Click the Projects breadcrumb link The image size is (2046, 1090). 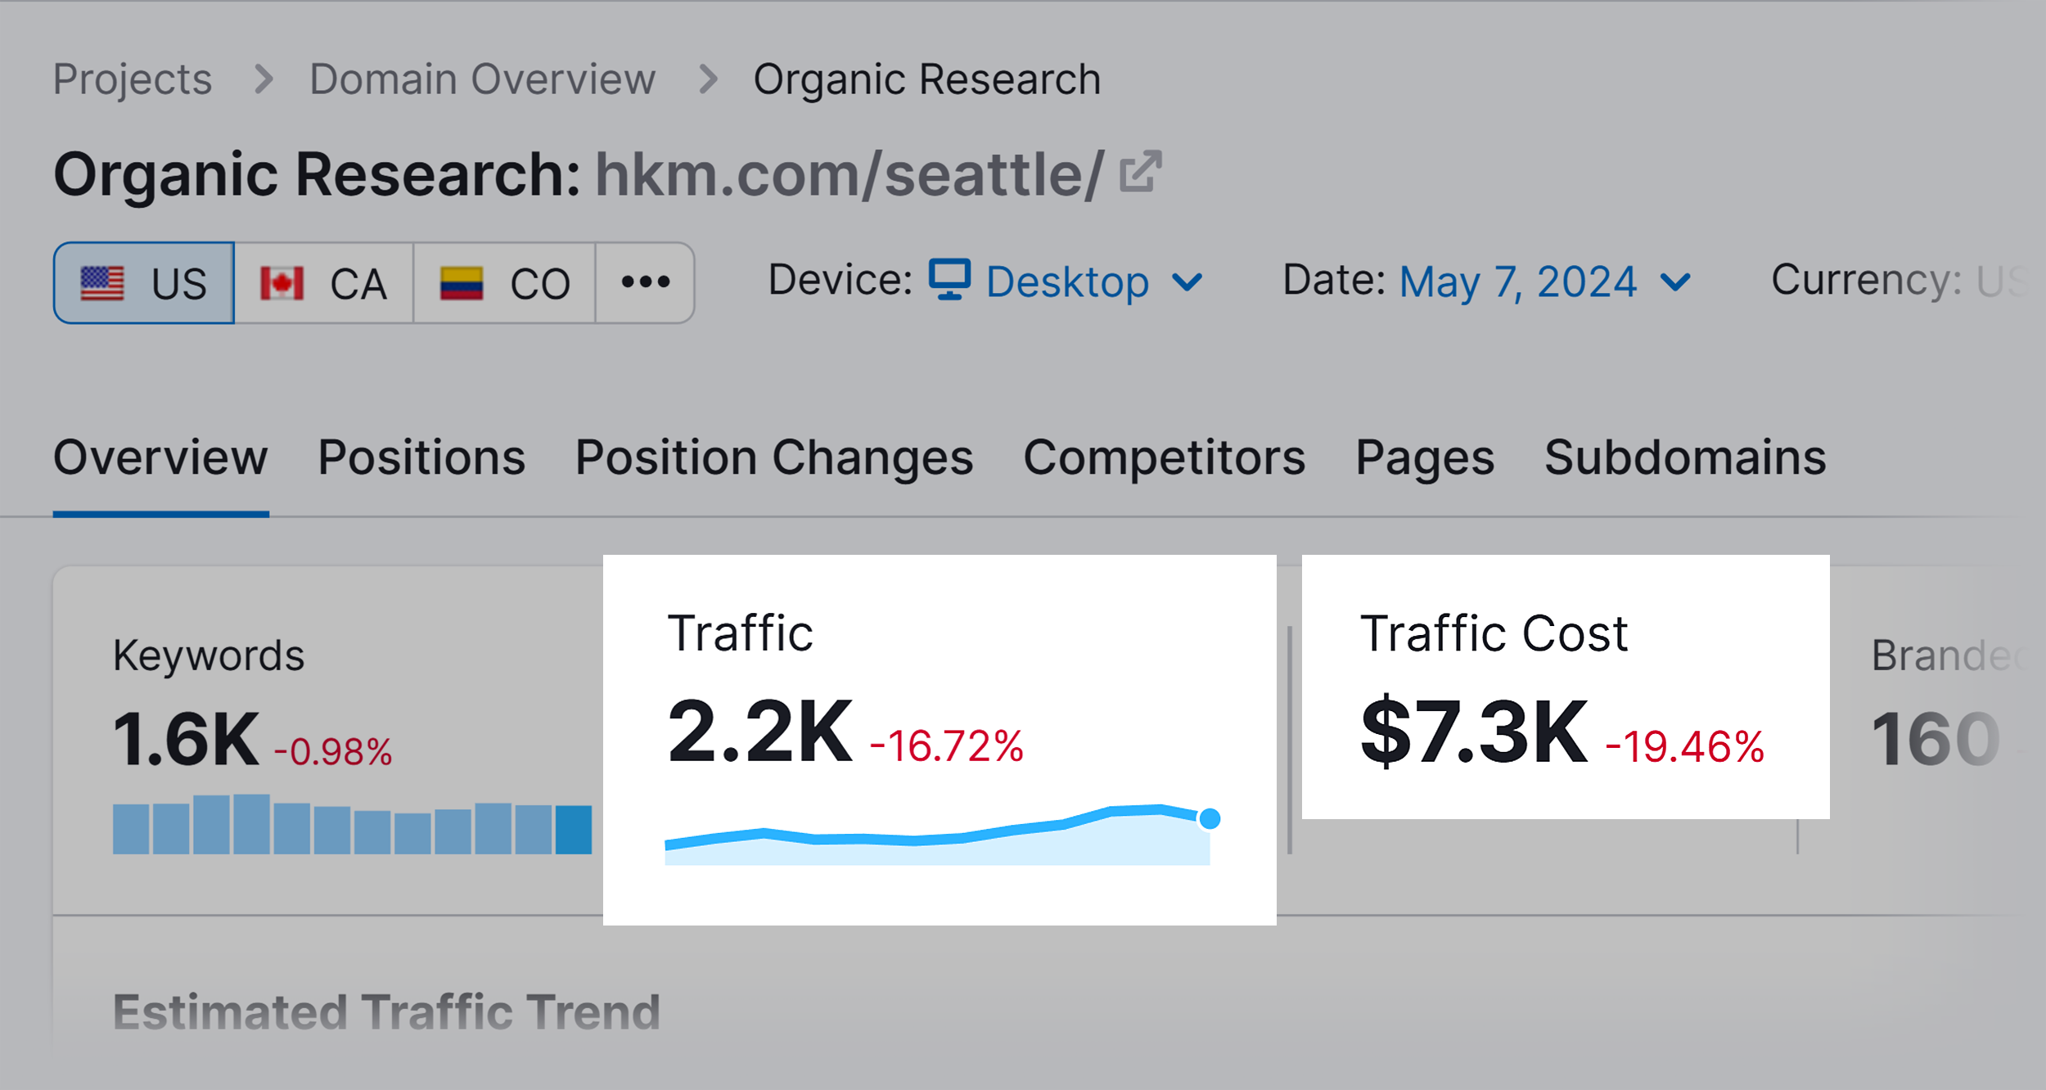tap(131, 77)
